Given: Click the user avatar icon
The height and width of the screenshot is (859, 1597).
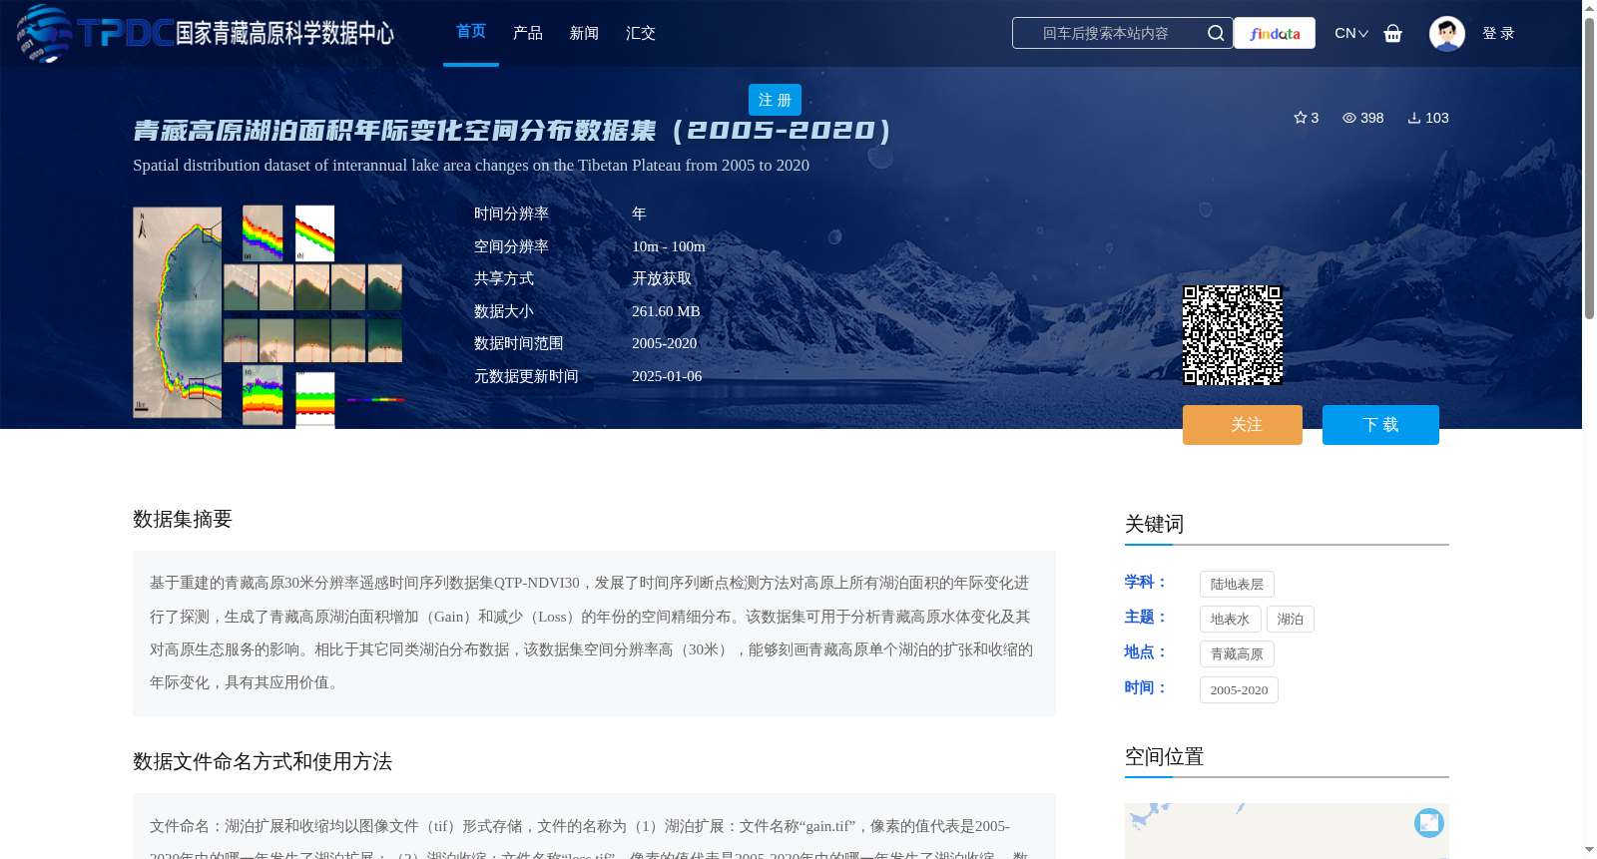Looking at the screenshot, I should click(x=1446, y=33).
